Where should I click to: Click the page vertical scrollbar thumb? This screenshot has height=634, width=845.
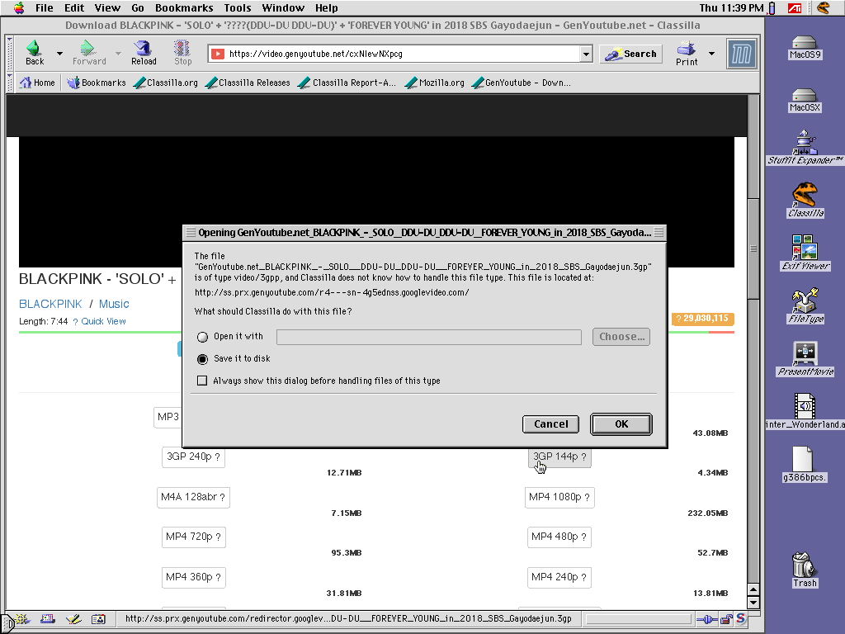[x=753, y=249]
